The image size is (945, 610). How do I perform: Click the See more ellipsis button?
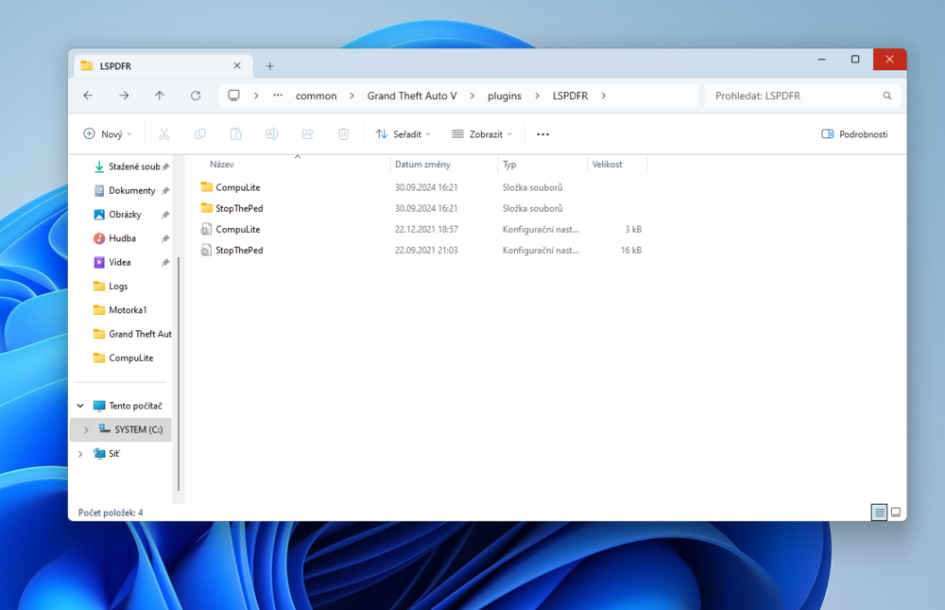(x=542, y=133)
